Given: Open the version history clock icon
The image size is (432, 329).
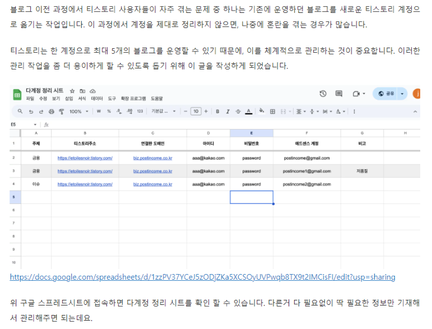Looking at the screenshot, I should pyautogui.click(x=323, y=94).
